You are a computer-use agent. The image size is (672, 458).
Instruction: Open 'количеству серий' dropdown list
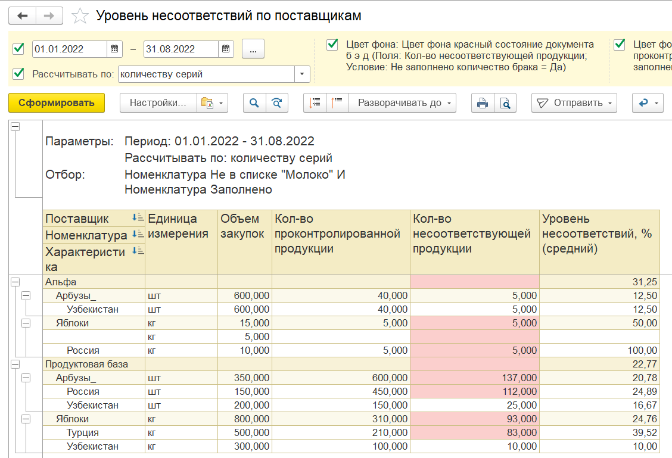coord(302,74)
